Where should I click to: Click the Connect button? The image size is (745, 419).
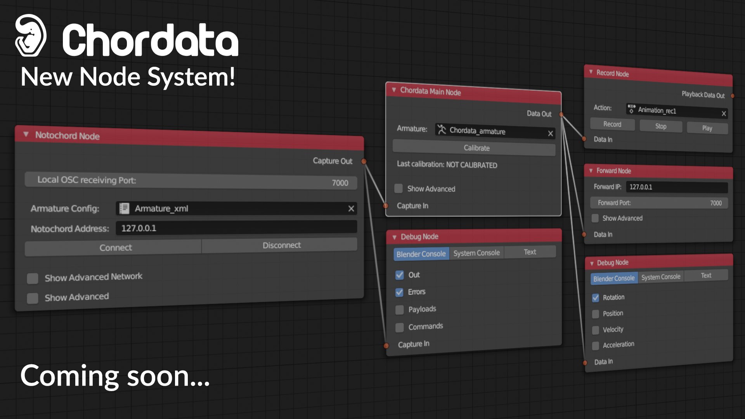pos(113,248)
